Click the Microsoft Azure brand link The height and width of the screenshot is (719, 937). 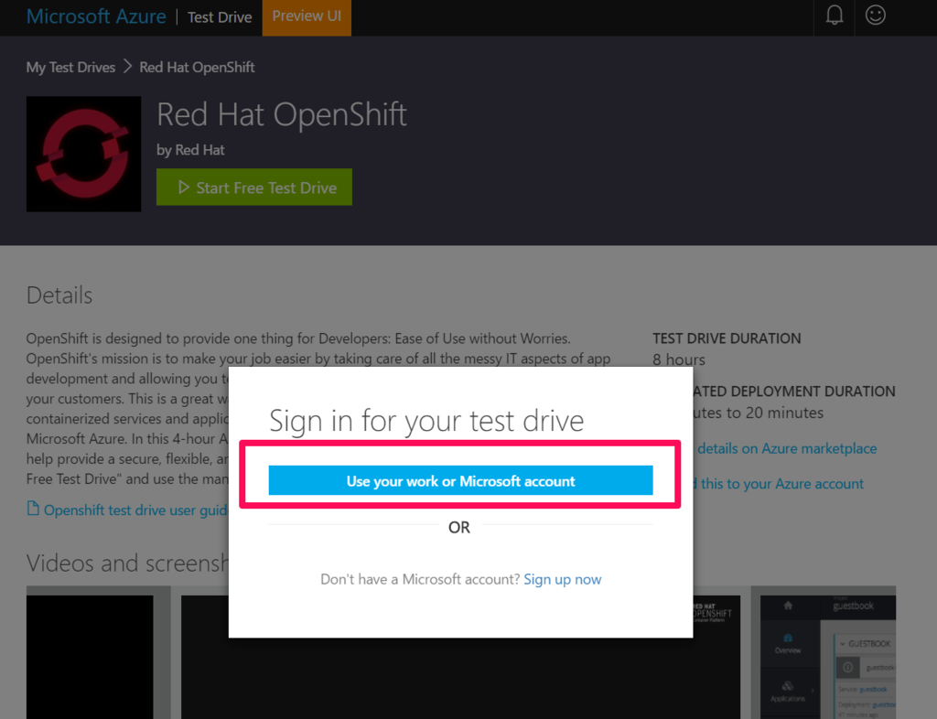96,16
